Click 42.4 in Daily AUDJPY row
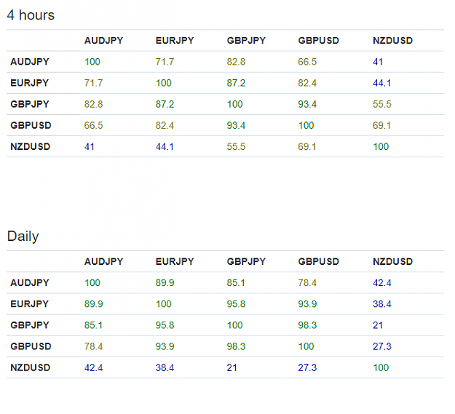Viewport: 455px width, 414px height. point(382,282)
